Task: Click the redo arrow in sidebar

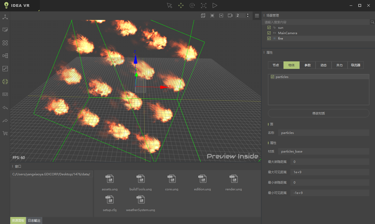Action: tap(5, 121)
